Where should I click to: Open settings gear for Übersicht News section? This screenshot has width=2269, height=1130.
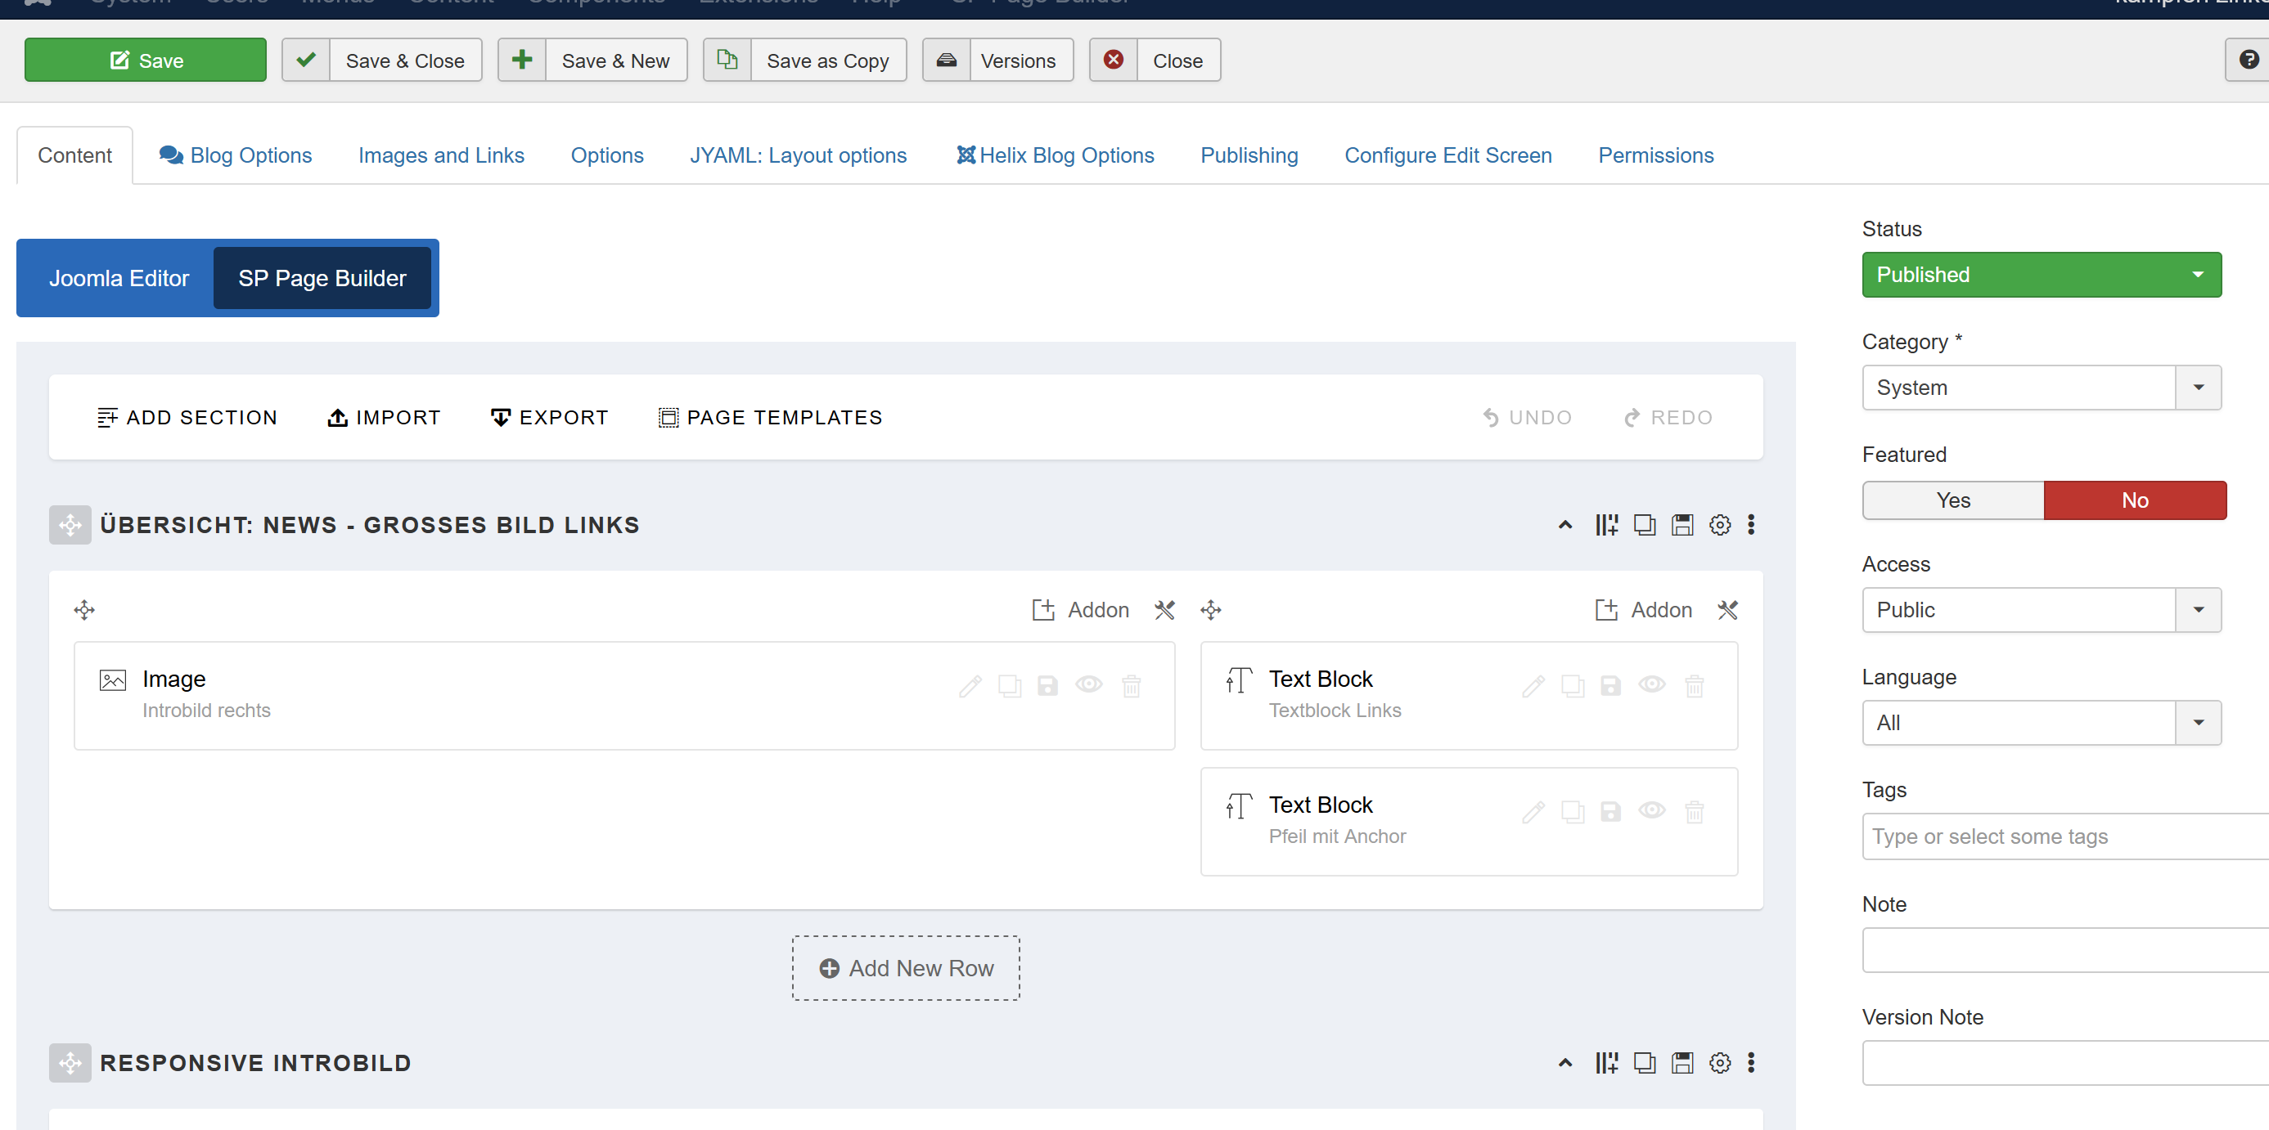click(x=1719, y=526)
